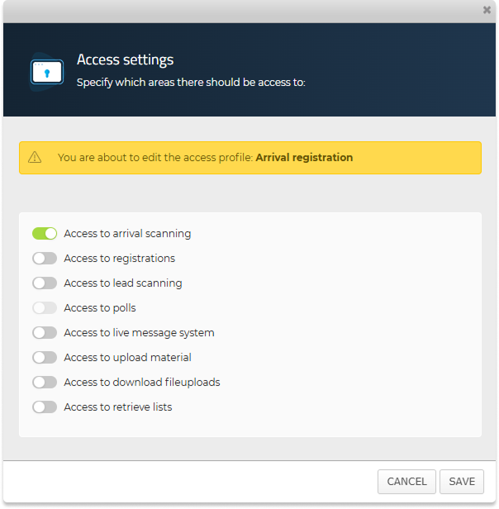
Task: Toggle Access to polls switch
Action: [45, 308]
